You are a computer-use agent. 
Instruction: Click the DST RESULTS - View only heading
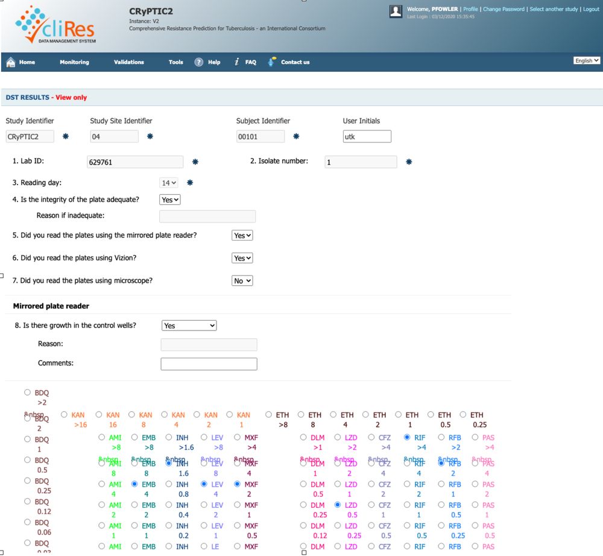(46, 98)
